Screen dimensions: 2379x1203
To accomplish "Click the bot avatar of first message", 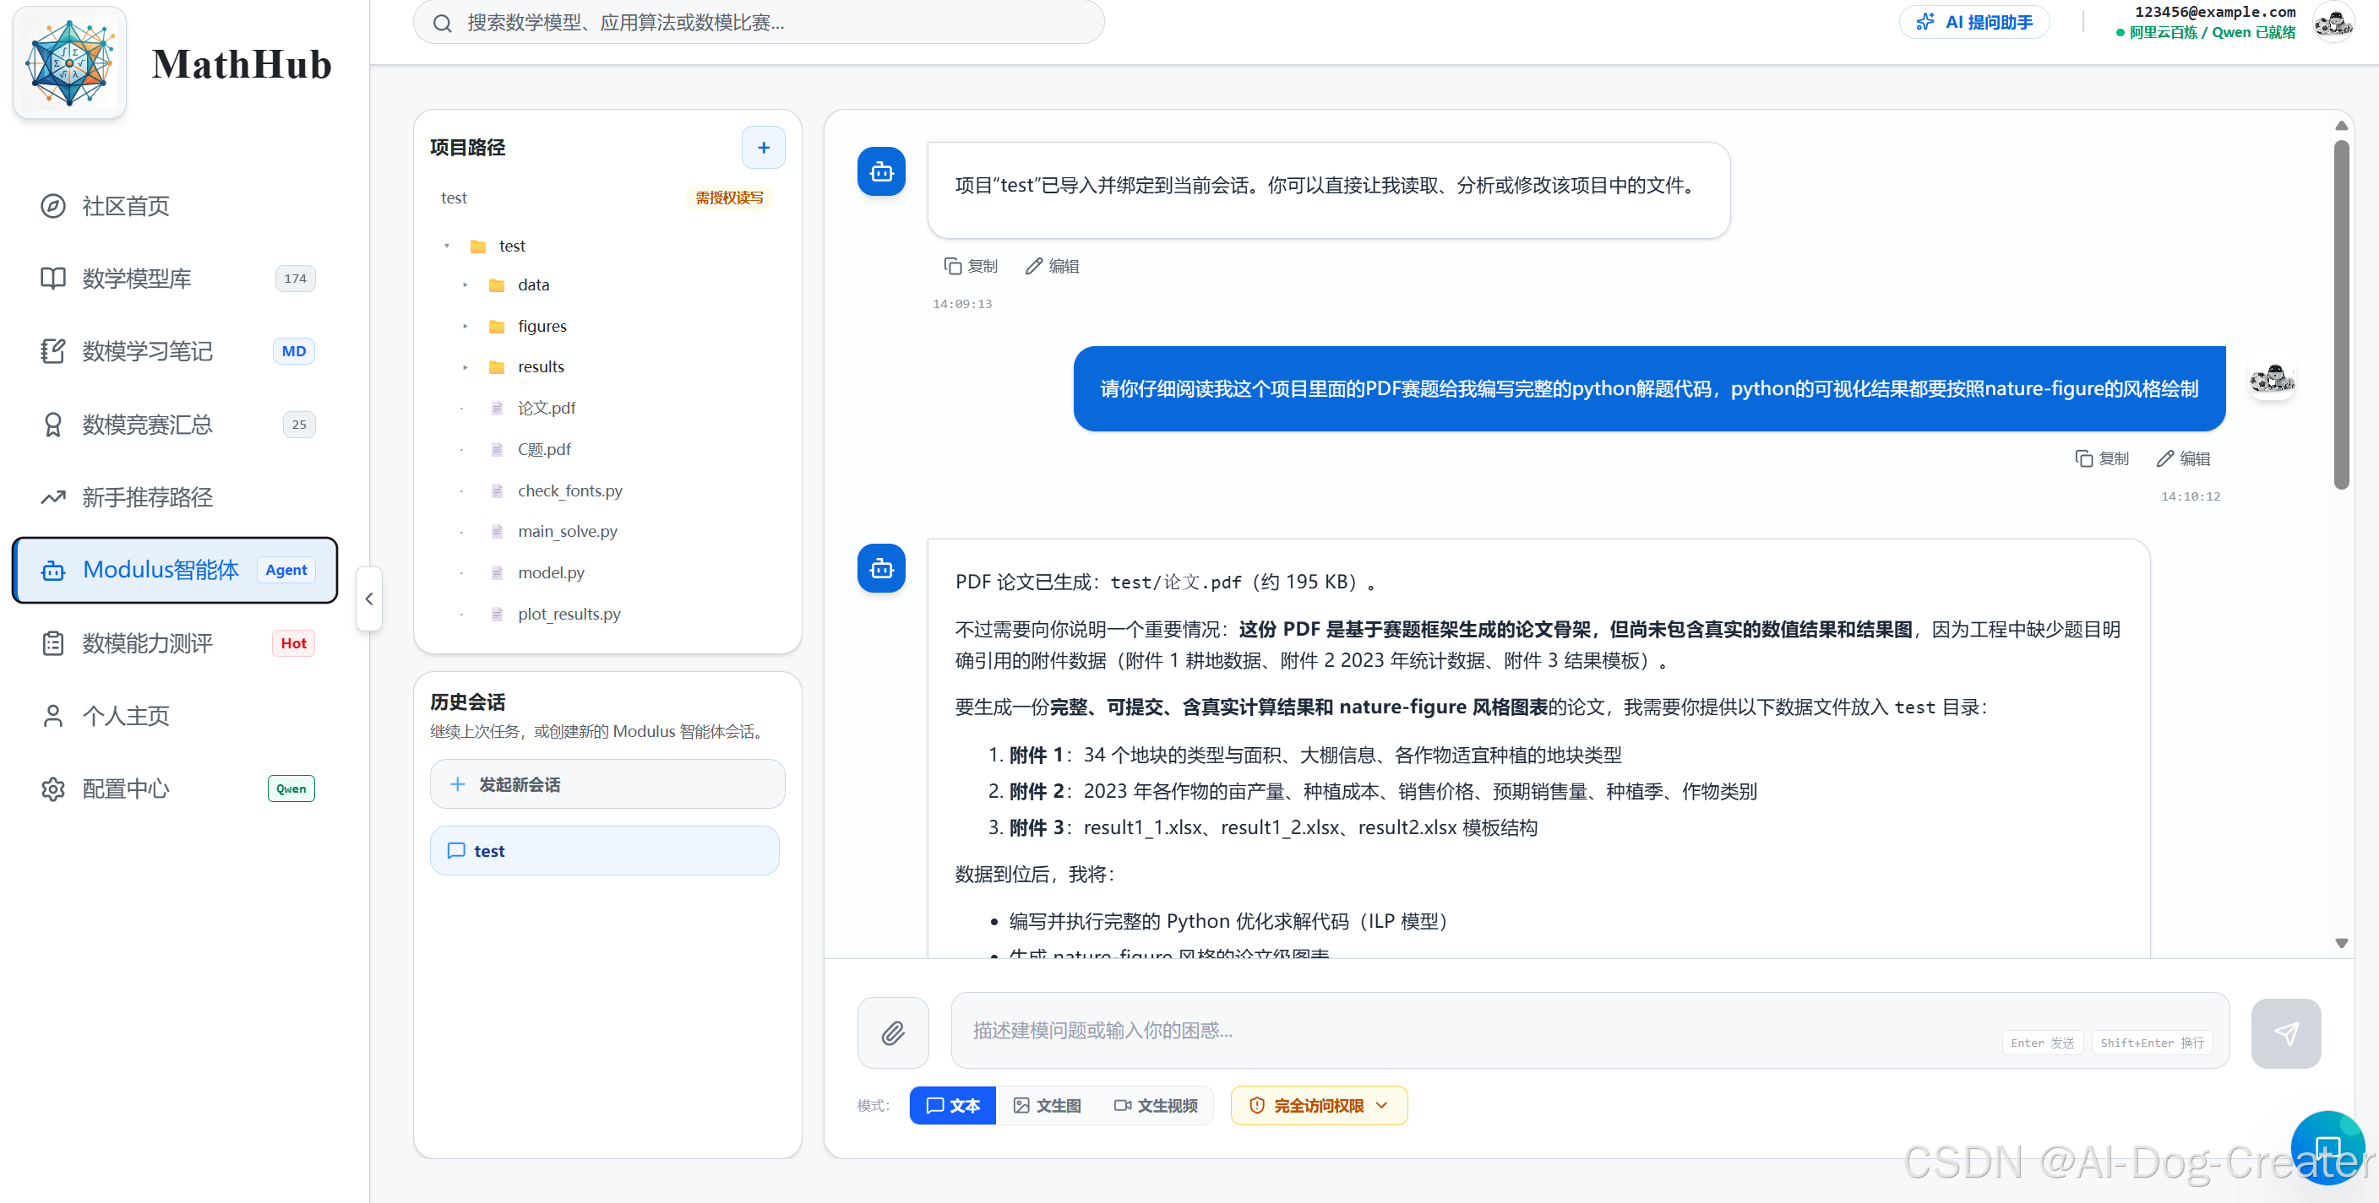I will 881,171.
